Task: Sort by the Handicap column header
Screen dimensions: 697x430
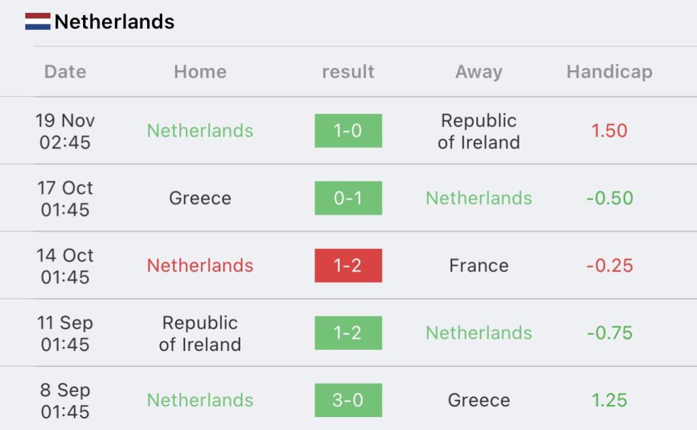Action: [609, 71]
